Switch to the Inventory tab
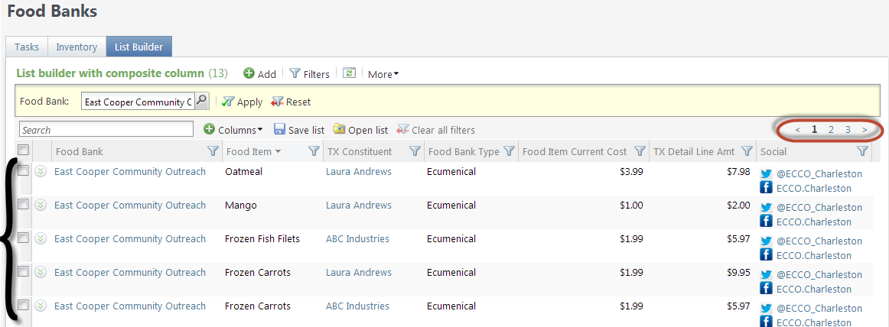 pyautogui.click(x=77, y=47)
